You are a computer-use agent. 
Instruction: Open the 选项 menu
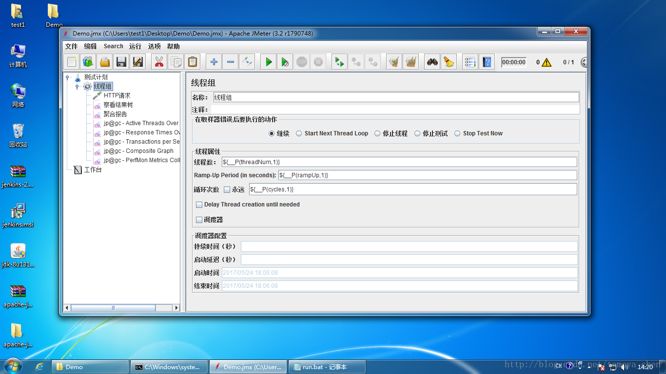(155, 46)
